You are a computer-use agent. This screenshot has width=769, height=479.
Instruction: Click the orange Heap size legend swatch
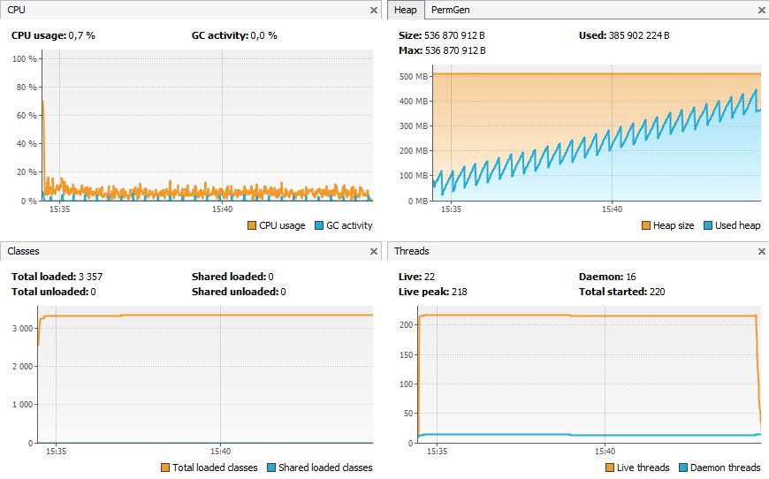[645, 225]
